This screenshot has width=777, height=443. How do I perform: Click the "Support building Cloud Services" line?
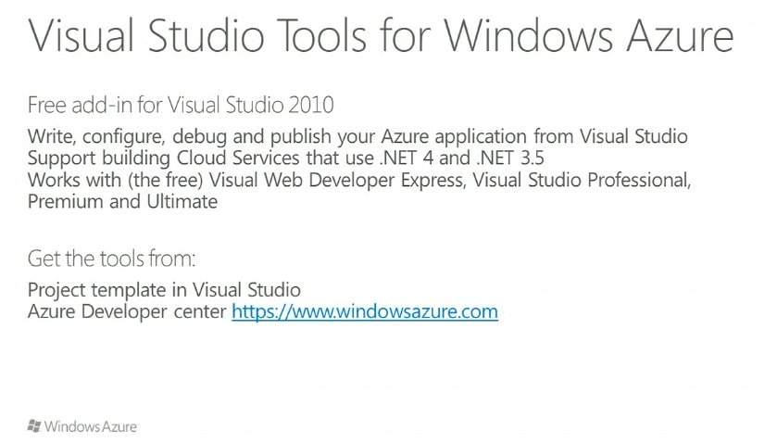tap(285, 157)
